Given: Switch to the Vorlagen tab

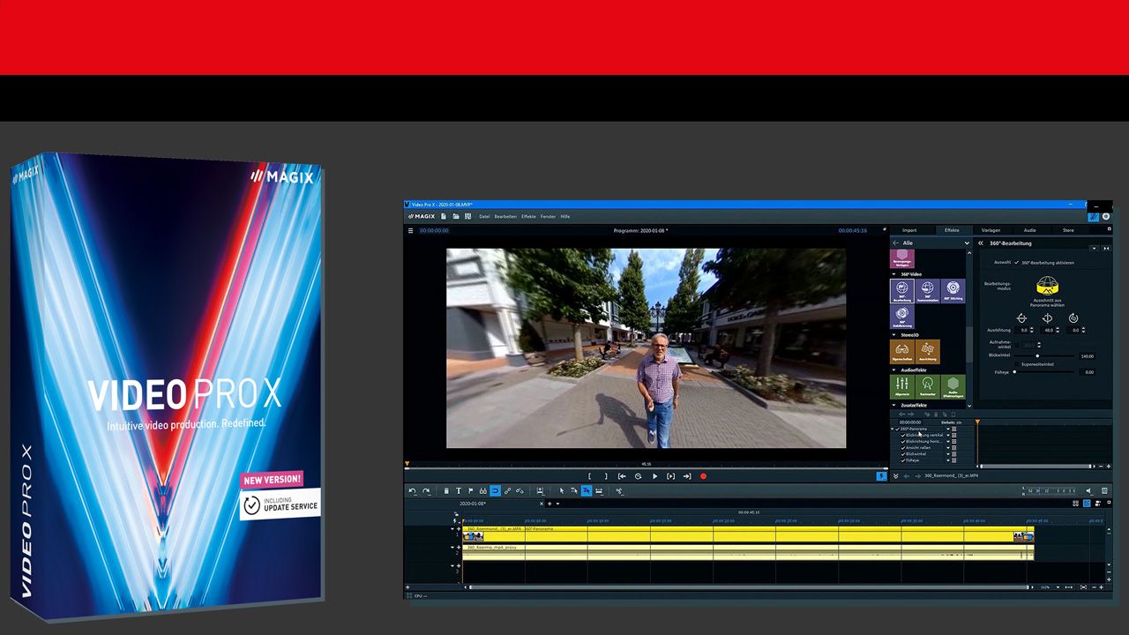Looking at the screenshot, I should coord(991,230).
